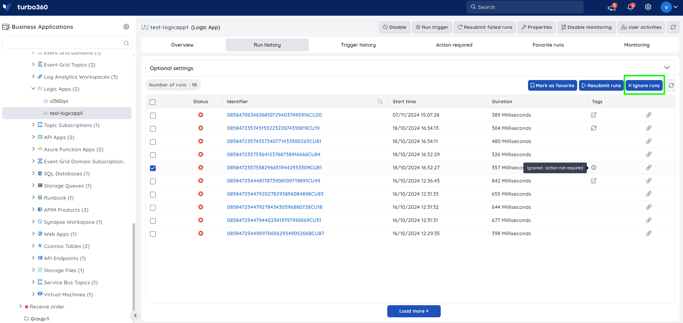
Task: Select checkbox for run ending CU49
Action: [x=153, y=181]
